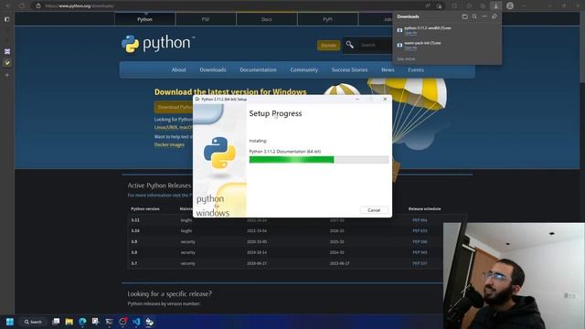Open more options in Downloads panel
This screenshot has width=585, height=329.
pyautogui.click(x=484, y=16)
